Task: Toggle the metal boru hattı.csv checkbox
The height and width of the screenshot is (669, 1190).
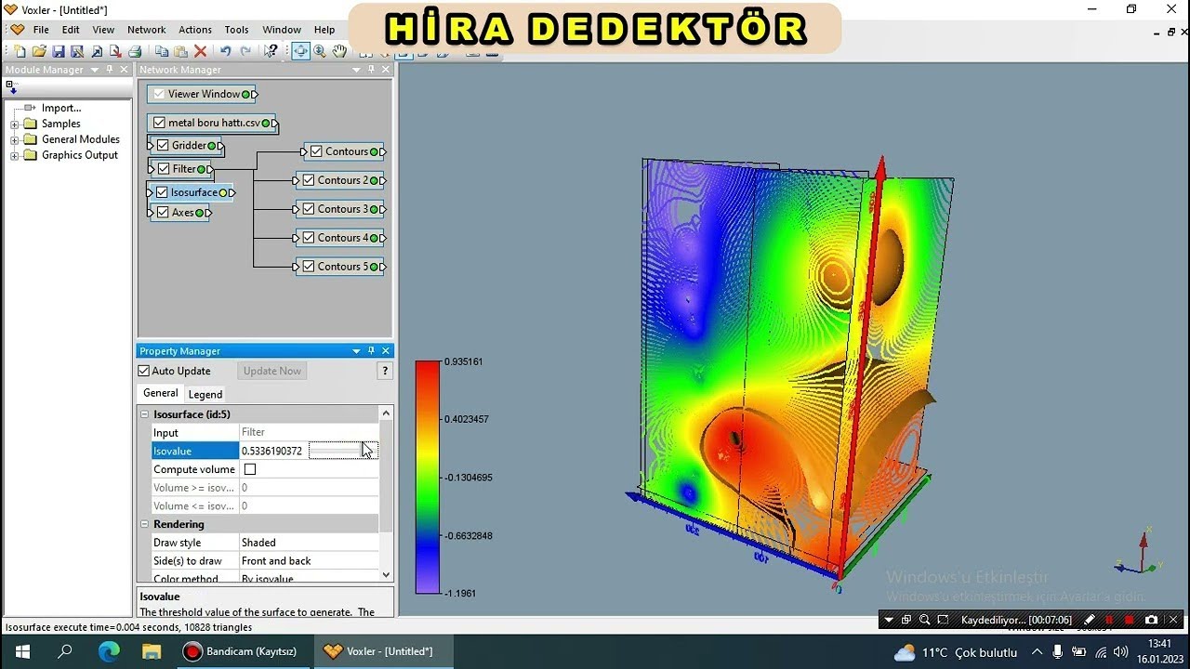Action: click(159, 123)
